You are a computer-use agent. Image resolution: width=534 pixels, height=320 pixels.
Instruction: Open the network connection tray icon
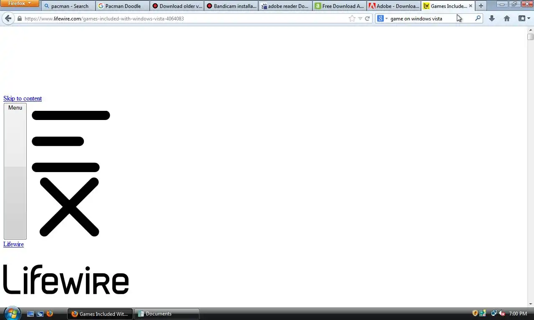(x=494, y=313)
